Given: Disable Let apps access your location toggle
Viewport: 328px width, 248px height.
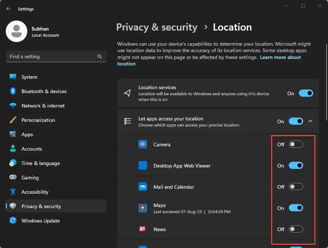Looking at the screenshot, I should [296, 121].
